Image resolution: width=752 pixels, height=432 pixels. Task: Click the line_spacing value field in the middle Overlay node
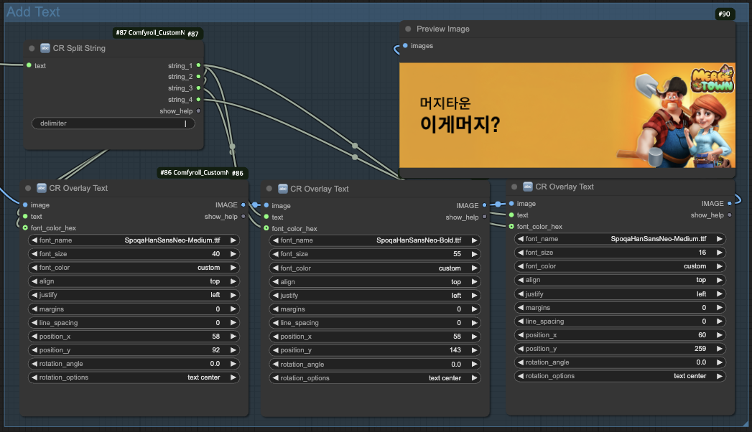tap(375, 323)
